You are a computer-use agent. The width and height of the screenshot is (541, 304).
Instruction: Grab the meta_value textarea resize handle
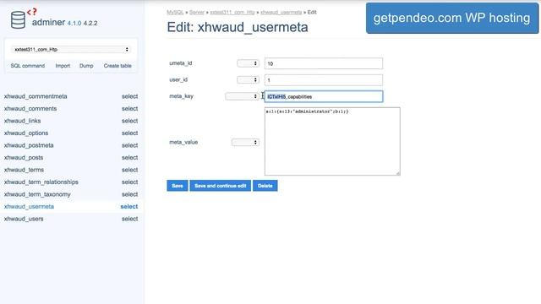pyautogui.click(x=398, y=173)
